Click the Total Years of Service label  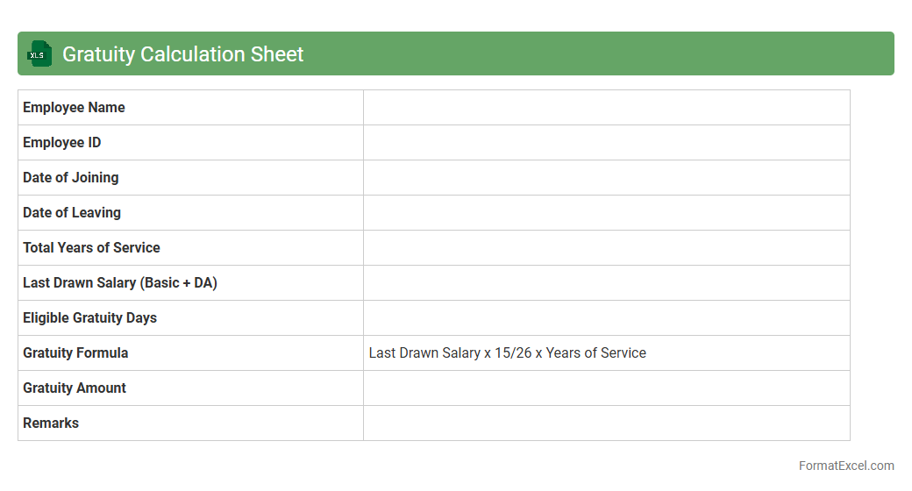pyautogui.click(x=92, y=248)
